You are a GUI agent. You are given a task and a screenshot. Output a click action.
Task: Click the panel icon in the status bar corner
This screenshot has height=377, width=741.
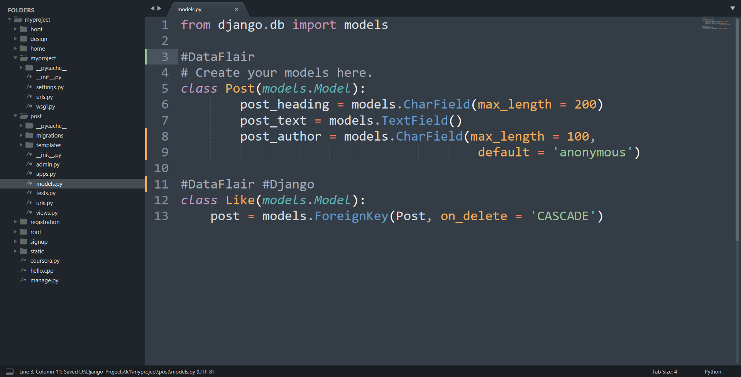9,372
